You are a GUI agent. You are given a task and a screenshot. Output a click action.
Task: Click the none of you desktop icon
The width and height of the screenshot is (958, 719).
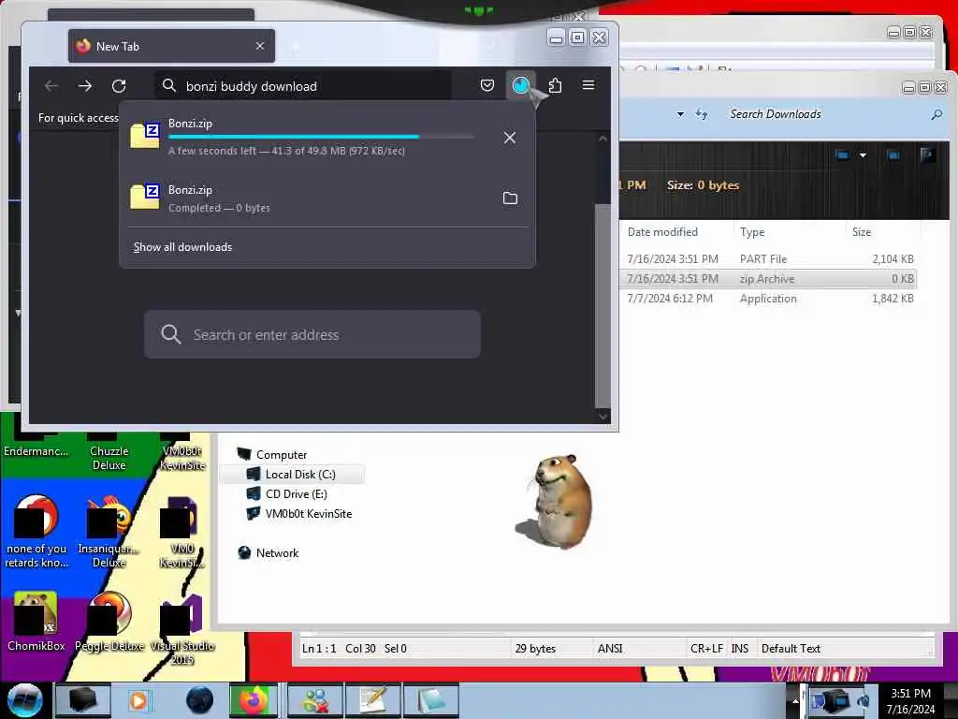coord(36,532)
